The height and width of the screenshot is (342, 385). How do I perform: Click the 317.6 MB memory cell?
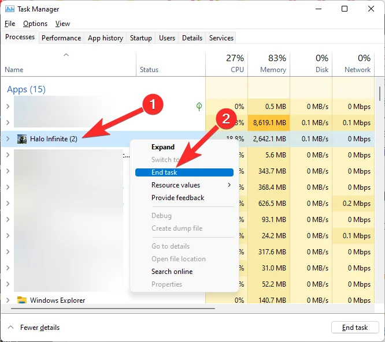point(269,252)
